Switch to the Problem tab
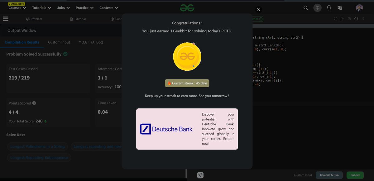The width and height of the screenshot is (374, 181). click(x=34, y=19)
